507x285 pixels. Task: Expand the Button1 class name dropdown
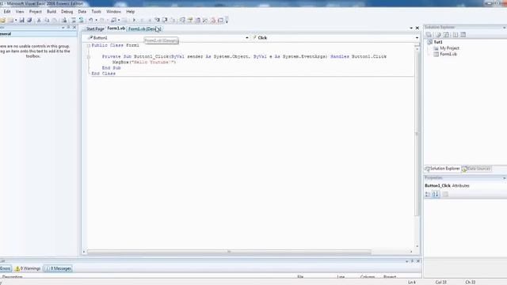(x=247, y=38)
